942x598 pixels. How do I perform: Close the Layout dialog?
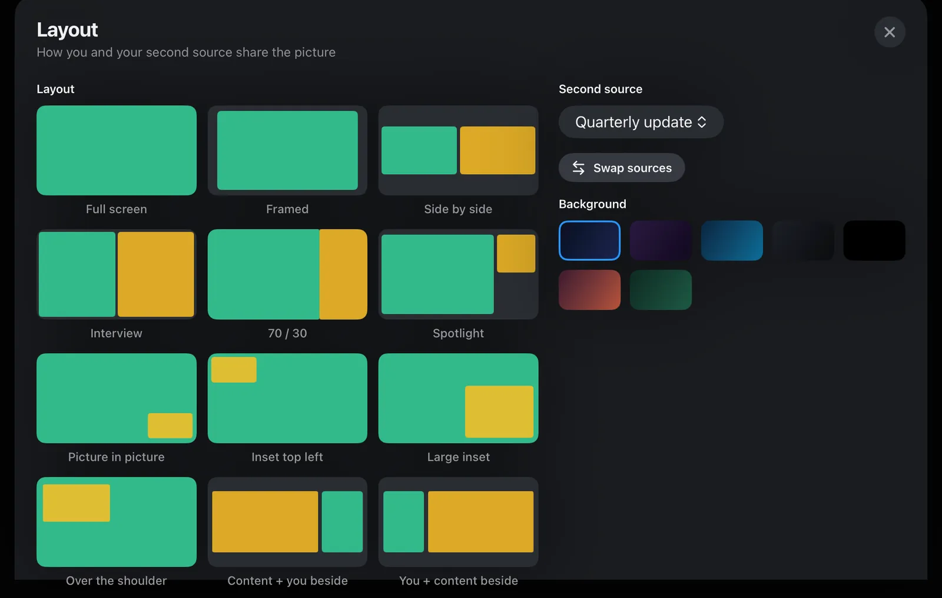tap(890, 32)
